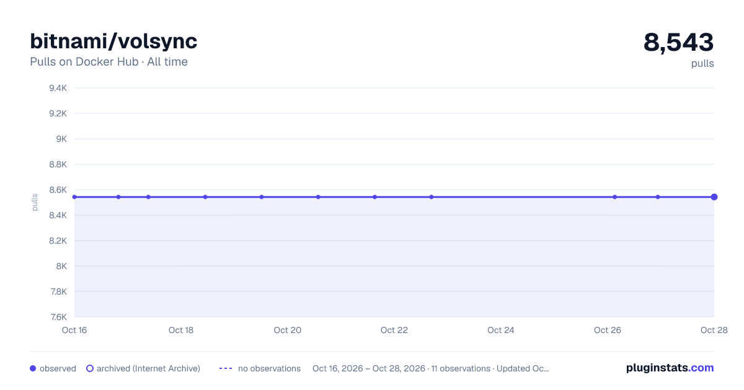Click the "8,543" total pulls value
The width and height of the screenshot is (744, 390).
pos(679,42)
